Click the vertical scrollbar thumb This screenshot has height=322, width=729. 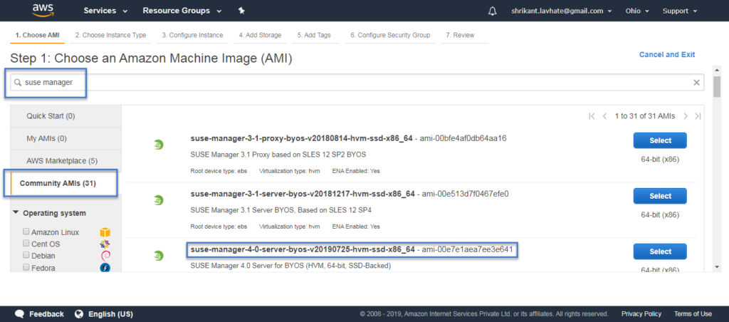pyautogui.click(x=717, y=87)
